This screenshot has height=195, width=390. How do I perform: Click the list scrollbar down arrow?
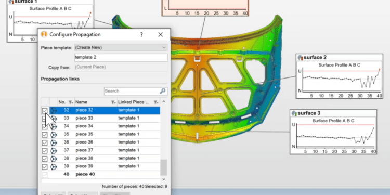(164, 179)
